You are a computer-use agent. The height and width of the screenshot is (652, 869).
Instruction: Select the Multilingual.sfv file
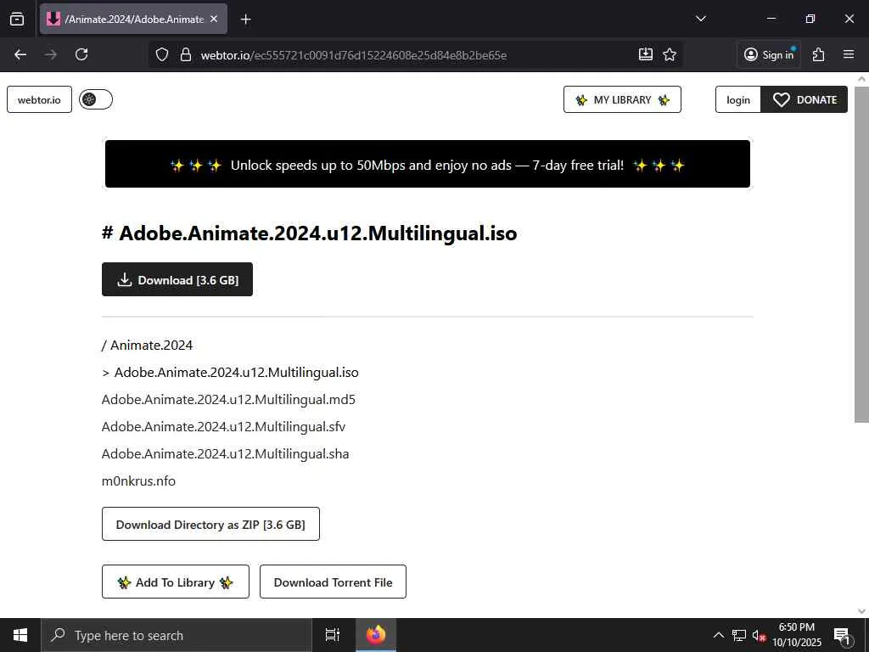[223, 427]
